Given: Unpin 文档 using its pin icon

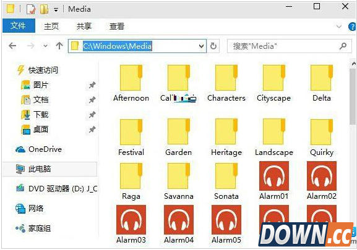Looking at the screenshot, I should click(92, 100).
